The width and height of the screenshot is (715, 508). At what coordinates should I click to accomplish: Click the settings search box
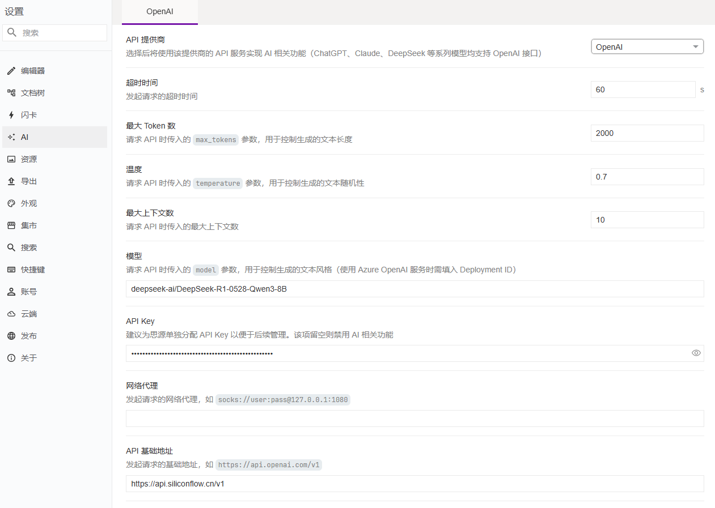point(54,32)
